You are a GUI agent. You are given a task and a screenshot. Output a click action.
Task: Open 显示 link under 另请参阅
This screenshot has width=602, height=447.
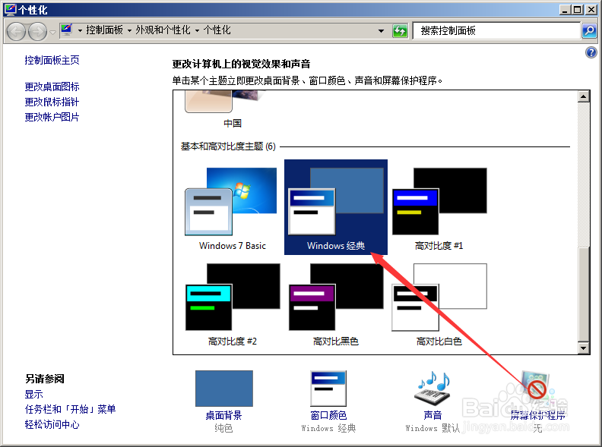click(33, 394)
